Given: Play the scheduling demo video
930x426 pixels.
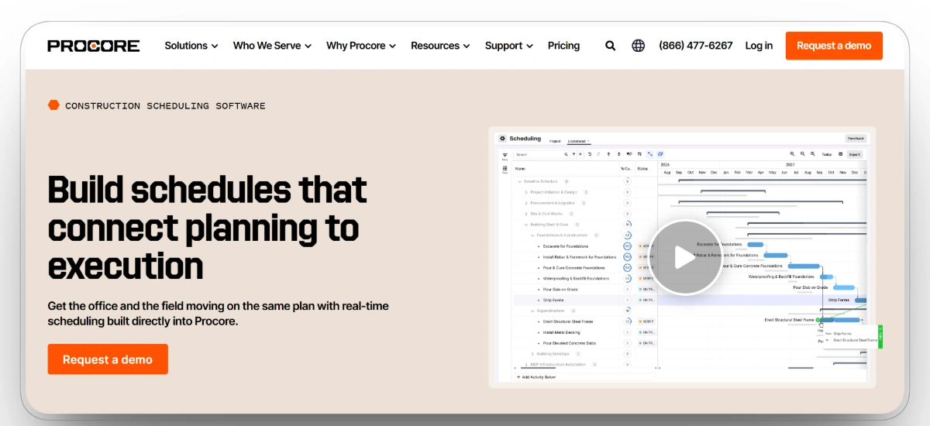Looking at the screenshot, I should (x=684, y=257).
